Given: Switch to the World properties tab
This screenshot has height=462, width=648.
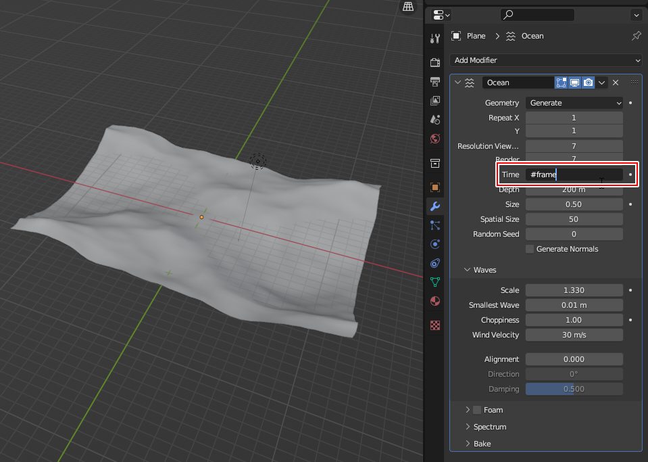Looking at the screenshot, I should point(435,139).
